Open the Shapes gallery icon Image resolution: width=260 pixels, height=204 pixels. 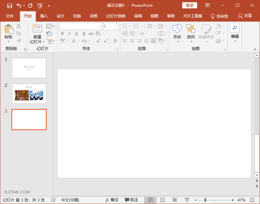point(177,29)
